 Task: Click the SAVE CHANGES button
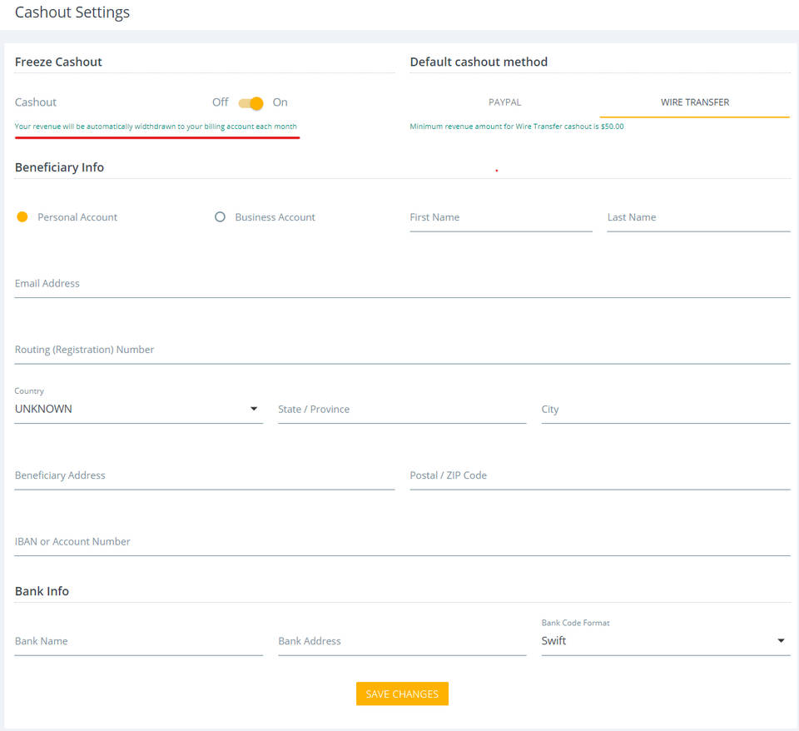(x=402, y=694)
